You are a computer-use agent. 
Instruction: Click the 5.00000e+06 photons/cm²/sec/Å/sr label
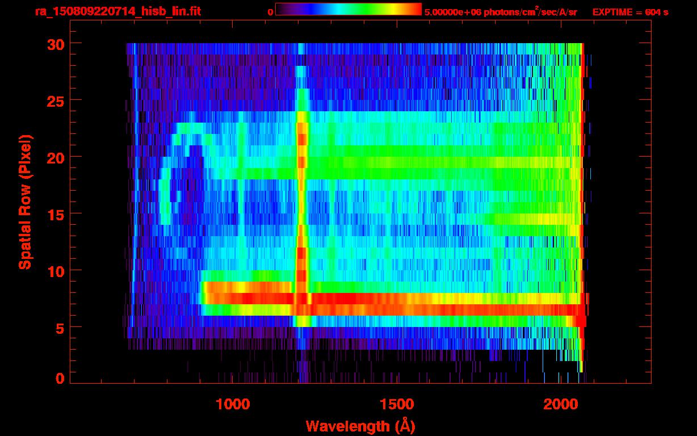(501, 11)
